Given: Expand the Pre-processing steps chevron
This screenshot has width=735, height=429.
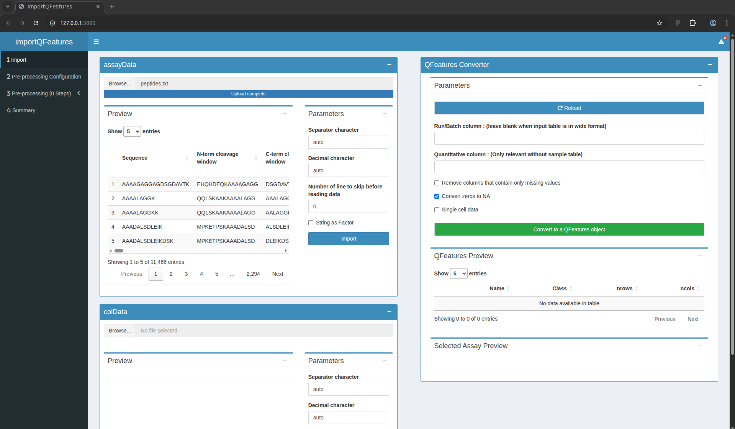Looking at the screenshot, I should pos(79,93).
